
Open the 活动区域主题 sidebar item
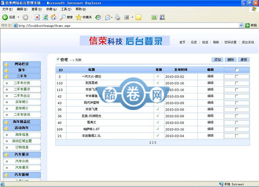click(22, 141)
